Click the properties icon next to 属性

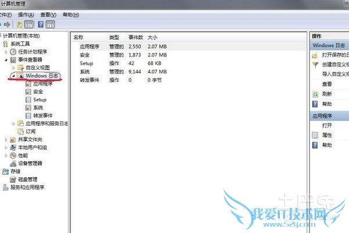315,135
